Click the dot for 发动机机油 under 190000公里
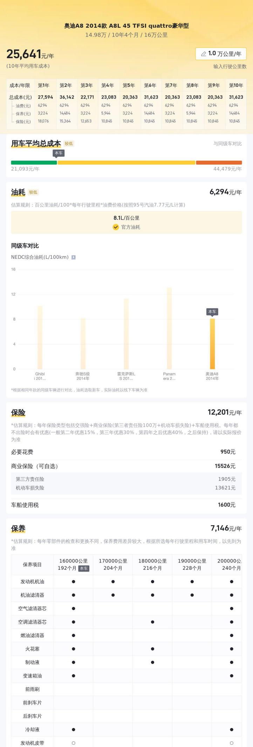Screen dimensions: 253x747 192,582
